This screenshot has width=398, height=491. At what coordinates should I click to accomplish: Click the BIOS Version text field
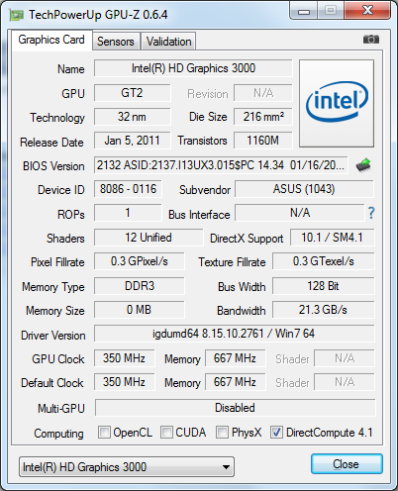tap(221, 165)
